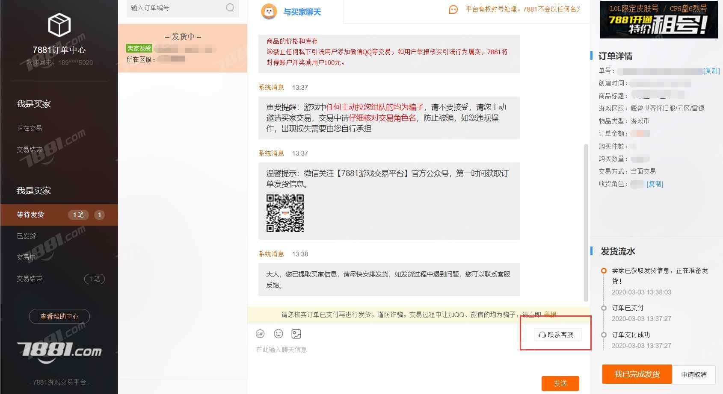Click the 游戏区服 魔兽世界怀旧服 row
The width and height of the screenshot is (723, 394).
(652, 108)
